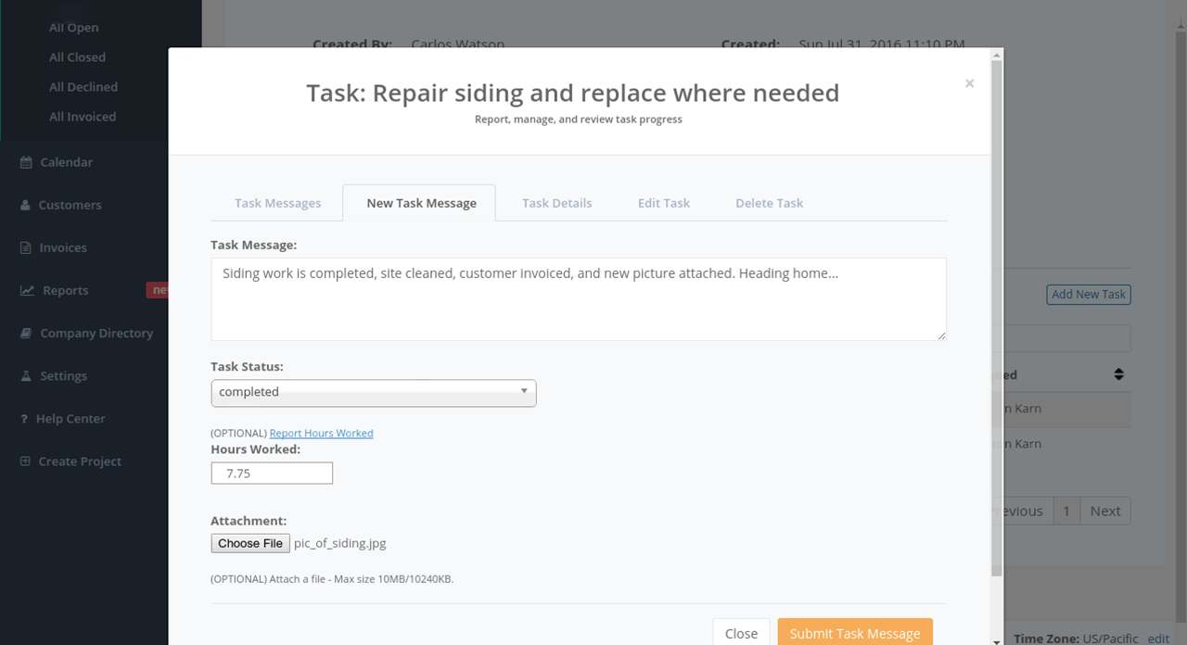This screenshot has width=1187, height=645.
Task: Click the Settings icon in sidebar
Action: click(x=26, y=375)
